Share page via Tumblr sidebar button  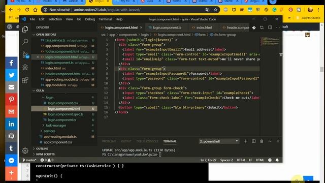point(11,148)
